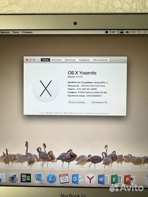The image size is (148, 197).
Task: Click the NVIDIA GeForce 320M 256 МБ value
Action: [92, 92]
